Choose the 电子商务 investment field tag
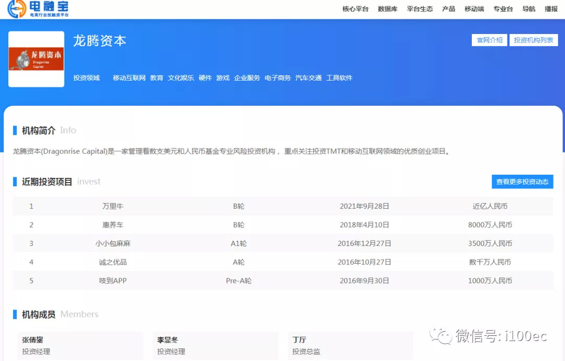This screenshot has width=565, height=361. [278, 78]
